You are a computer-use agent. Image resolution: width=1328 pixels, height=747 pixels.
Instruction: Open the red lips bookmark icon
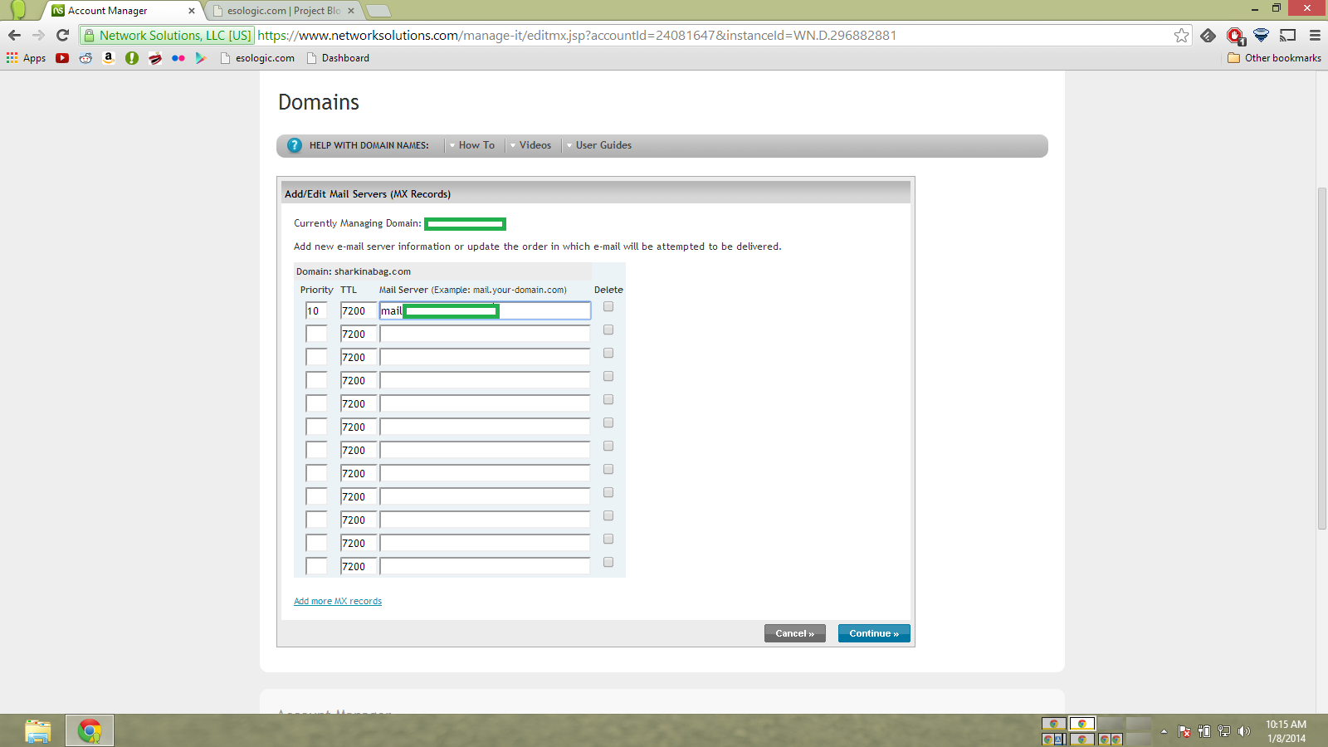click(x=154, y=58)
